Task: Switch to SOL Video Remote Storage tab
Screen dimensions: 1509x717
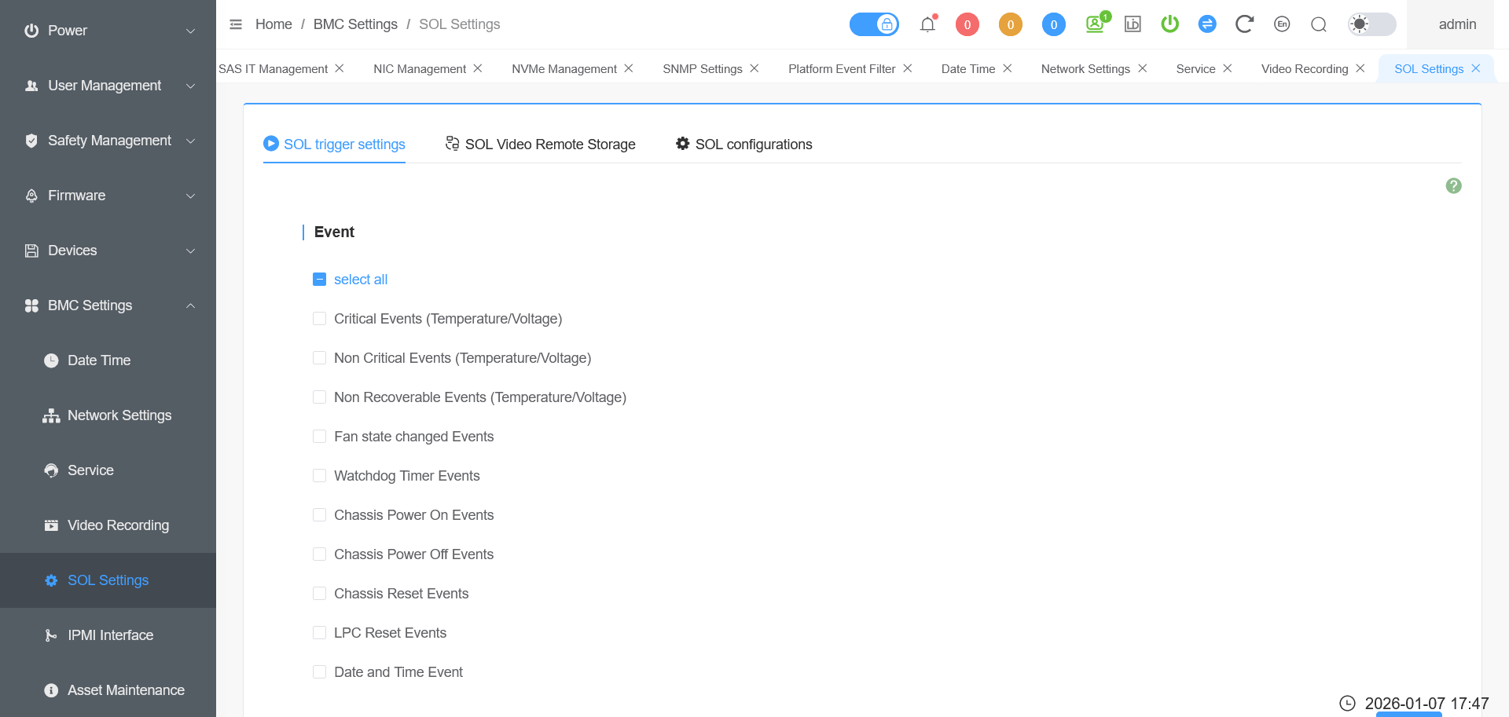Action: point(541,144)
